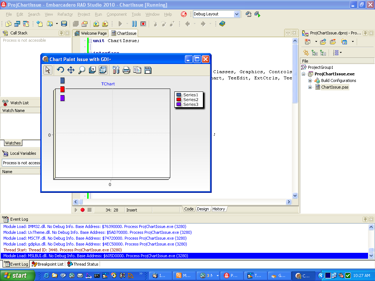The height and width of the screenshot is (281, 375).
Task: Switch to the Design tab
Action: (203, 209)
